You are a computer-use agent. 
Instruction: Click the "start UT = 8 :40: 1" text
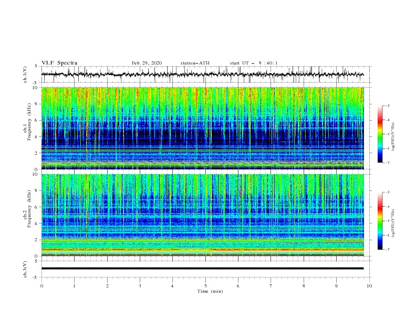254,63
